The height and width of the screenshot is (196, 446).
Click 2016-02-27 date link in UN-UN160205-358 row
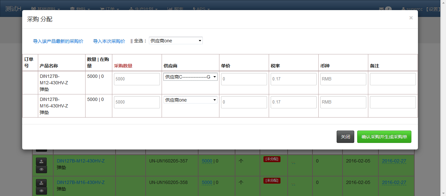click(394, 182)
